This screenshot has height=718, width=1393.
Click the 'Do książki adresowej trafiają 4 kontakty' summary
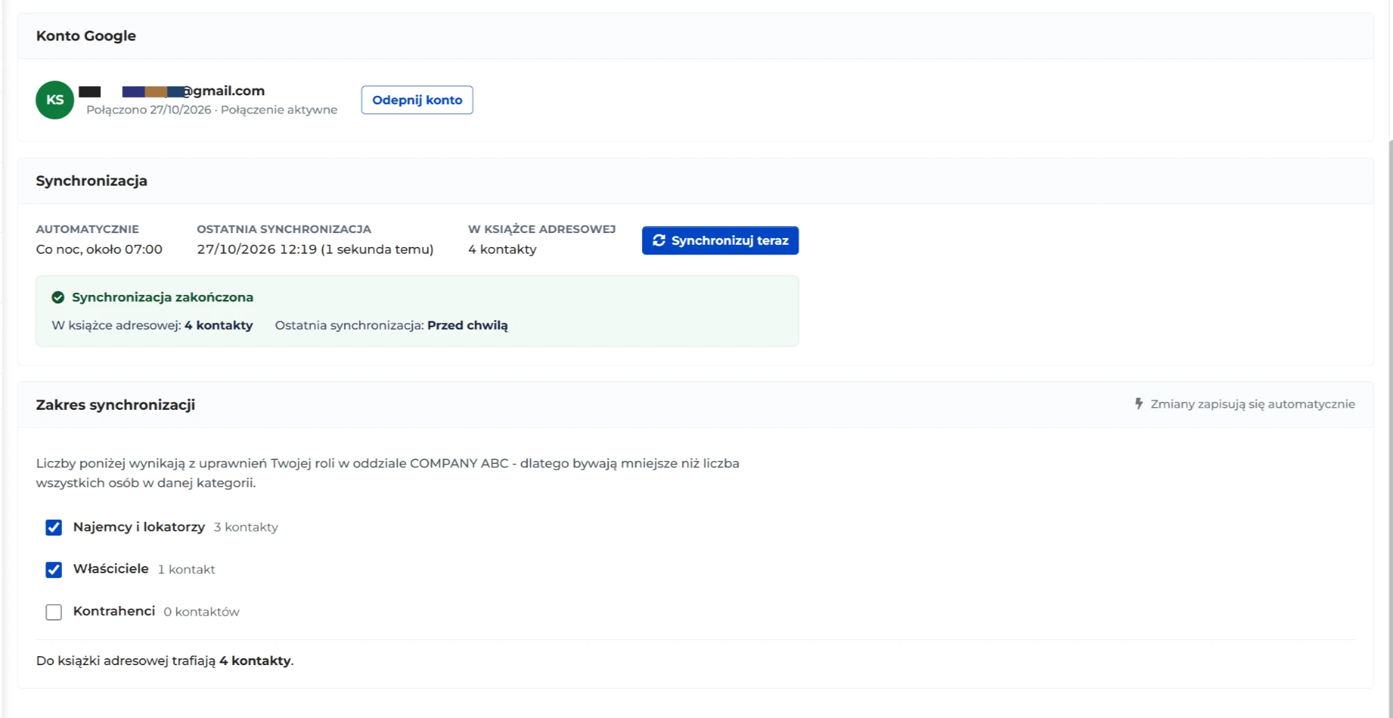pyautogui.click(x=165, y=661)
